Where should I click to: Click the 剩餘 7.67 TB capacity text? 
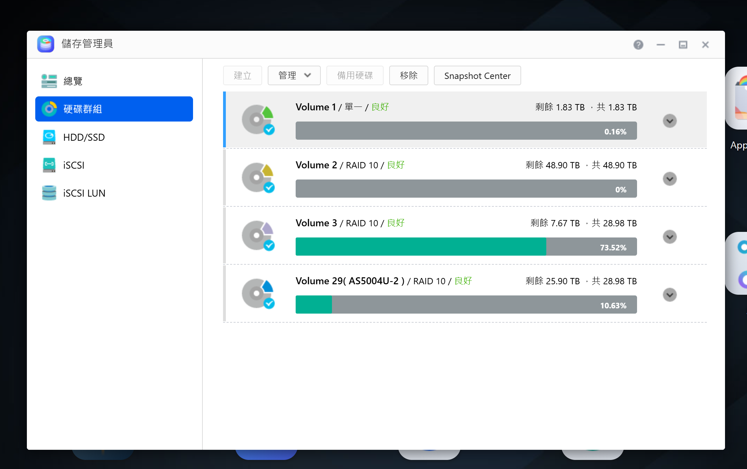[x=555, y=223]
